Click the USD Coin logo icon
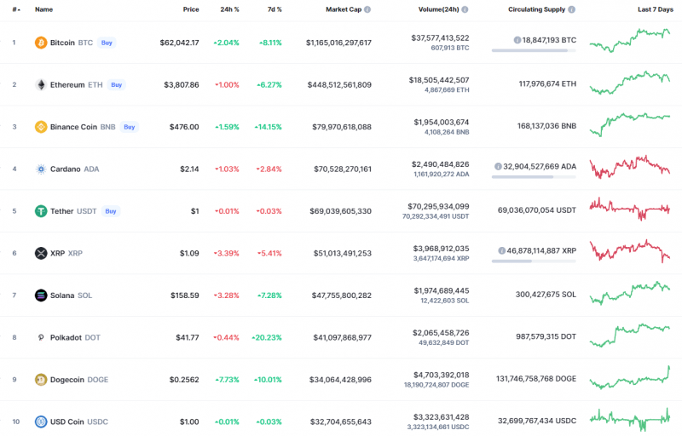Image resolution: width=682 pixels, height=436 pixels. (41, 422)
